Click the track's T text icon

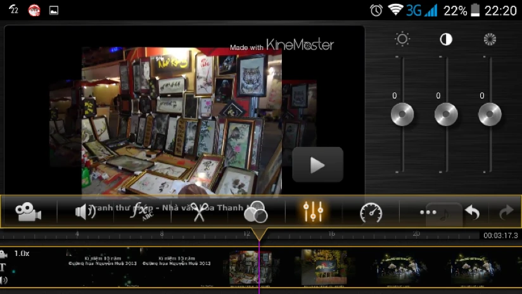(x=3, y=267)
